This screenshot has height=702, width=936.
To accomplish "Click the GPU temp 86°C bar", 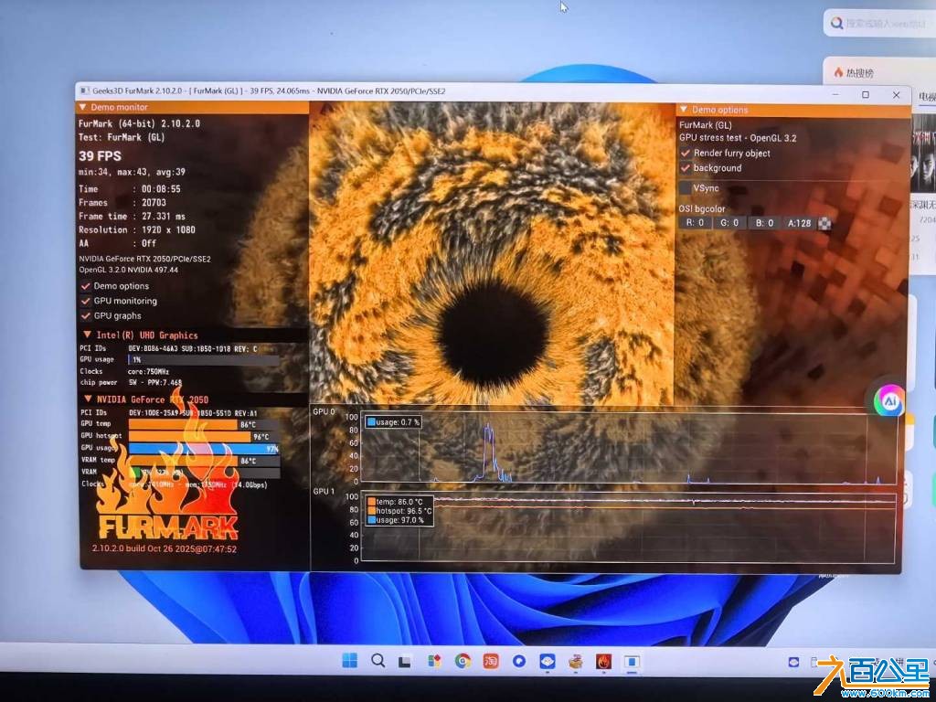I will pos(204,424).
